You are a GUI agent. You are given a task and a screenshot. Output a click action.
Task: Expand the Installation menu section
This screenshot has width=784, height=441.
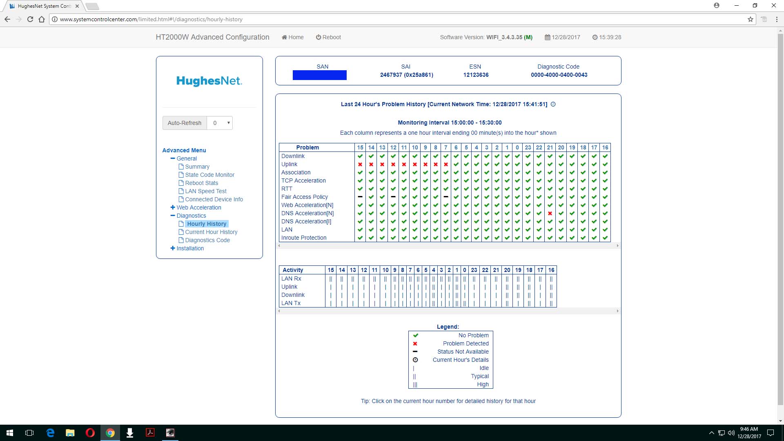click(x=173, y=248)
